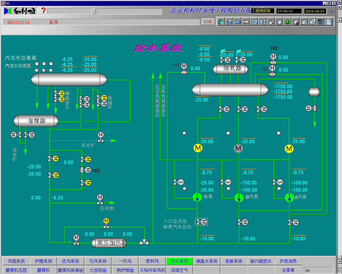Open 排污疏放水 page
342x274 pixels.
(261, 261)
